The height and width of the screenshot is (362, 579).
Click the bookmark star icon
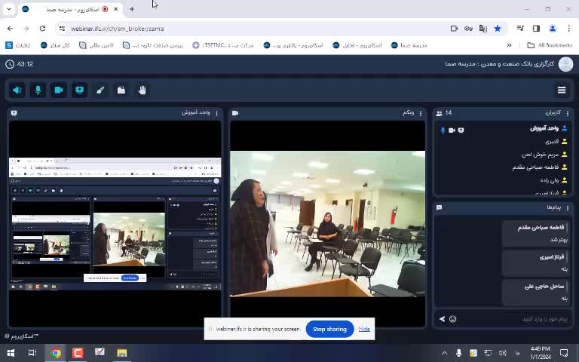tap(498, 29)
